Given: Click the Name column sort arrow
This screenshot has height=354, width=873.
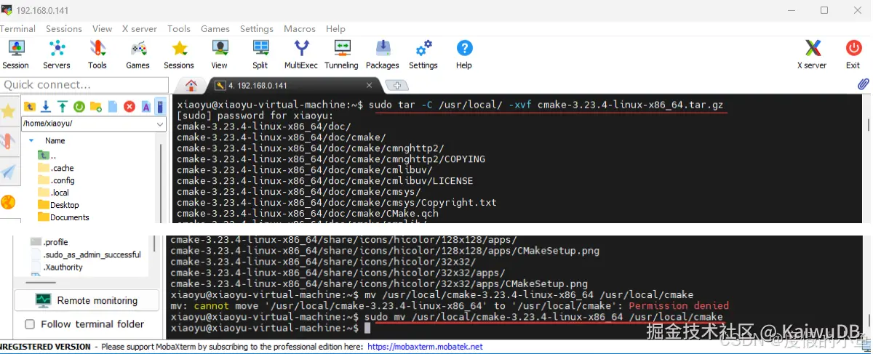Looking at the screenshot, I should tap(31, 140).
